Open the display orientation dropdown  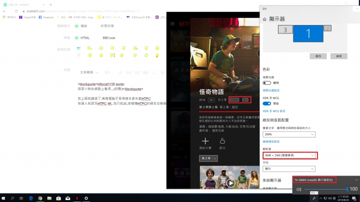coord(289,169)
